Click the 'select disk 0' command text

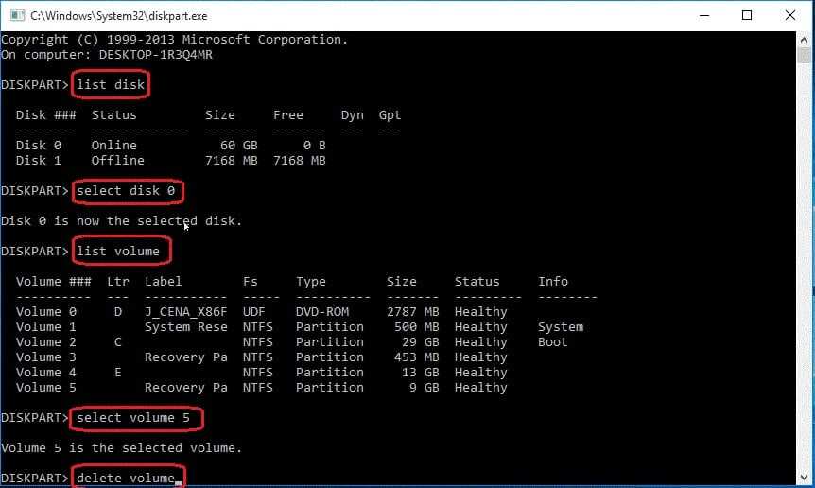tap(126, 191)
